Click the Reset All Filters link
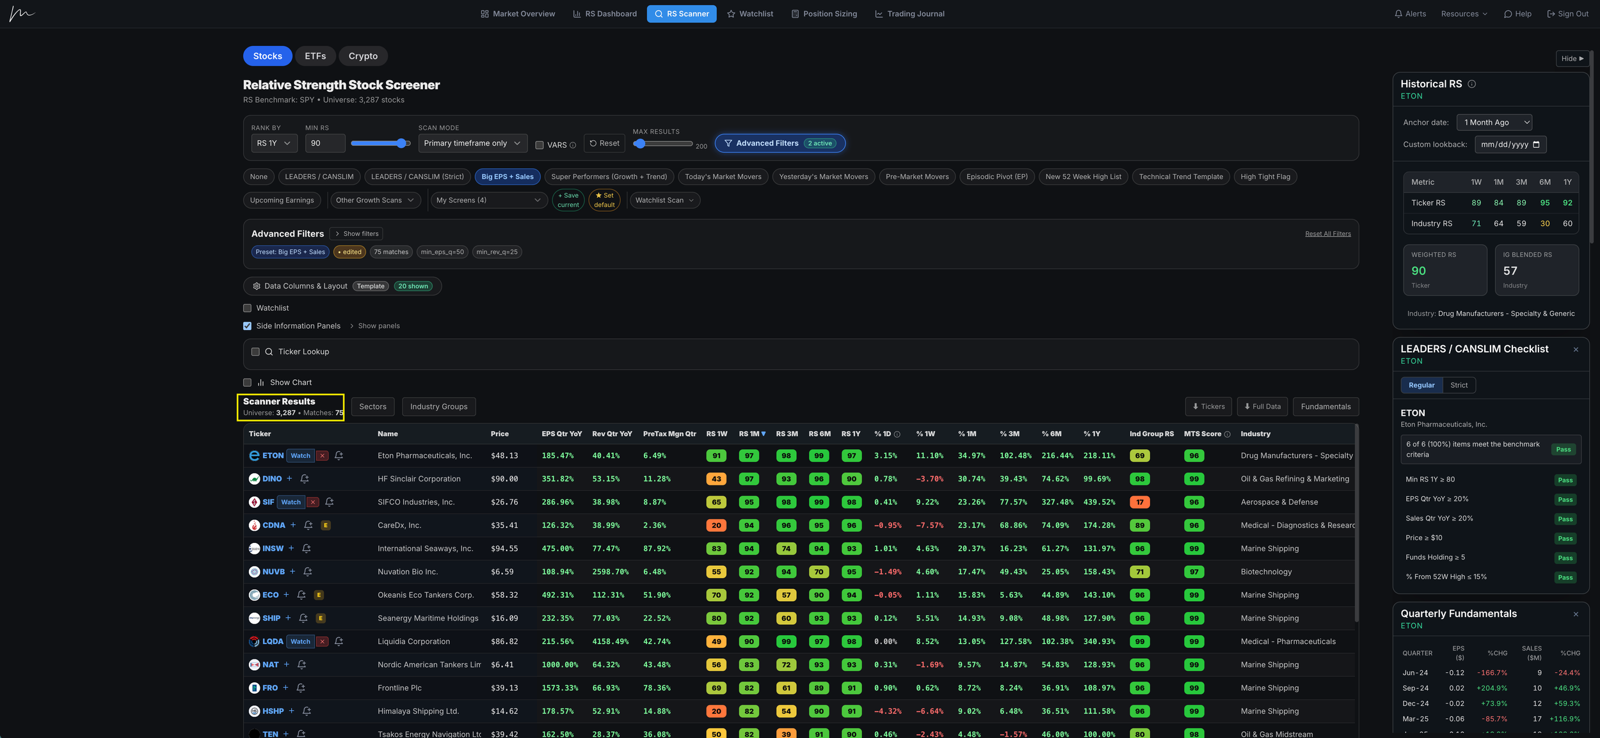1600x738 pixels. (x=1328, y=234)
